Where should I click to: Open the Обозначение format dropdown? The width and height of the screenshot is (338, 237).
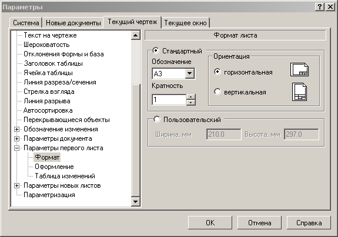click(x=190, y=73)
